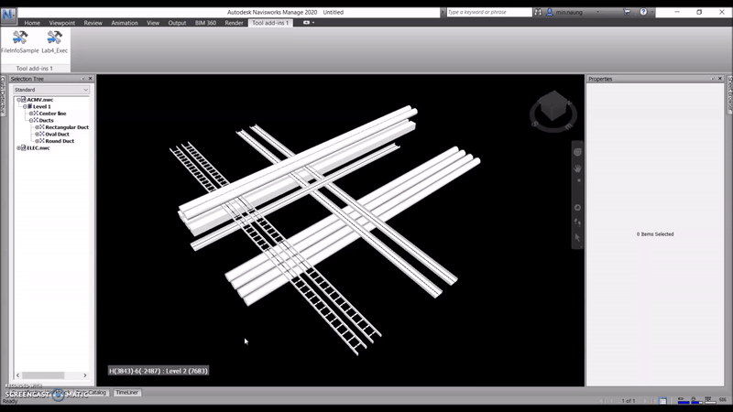Open the Home ribbon tab

(x=32, y=23)
